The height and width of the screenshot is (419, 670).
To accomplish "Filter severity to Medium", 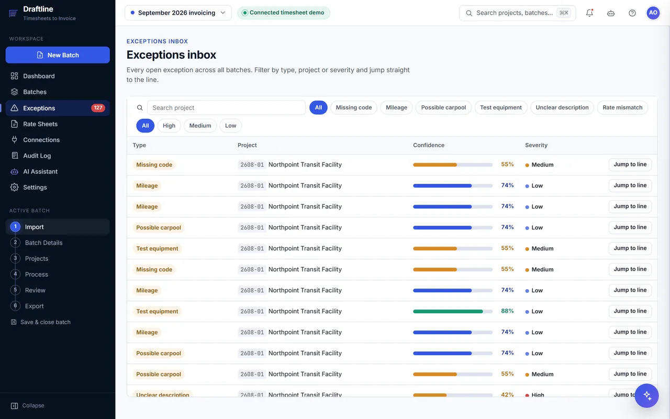I will pos(200,126).
